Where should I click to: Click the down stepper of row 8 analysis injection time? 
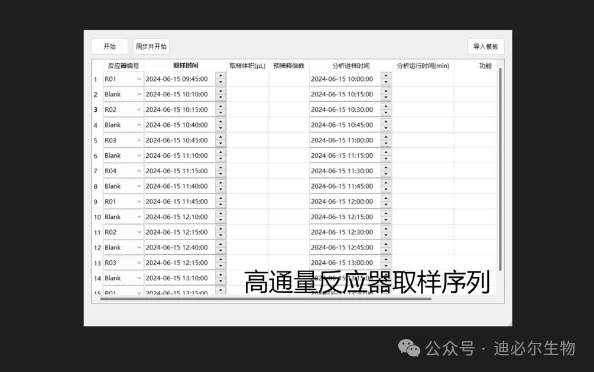(385, 189)
